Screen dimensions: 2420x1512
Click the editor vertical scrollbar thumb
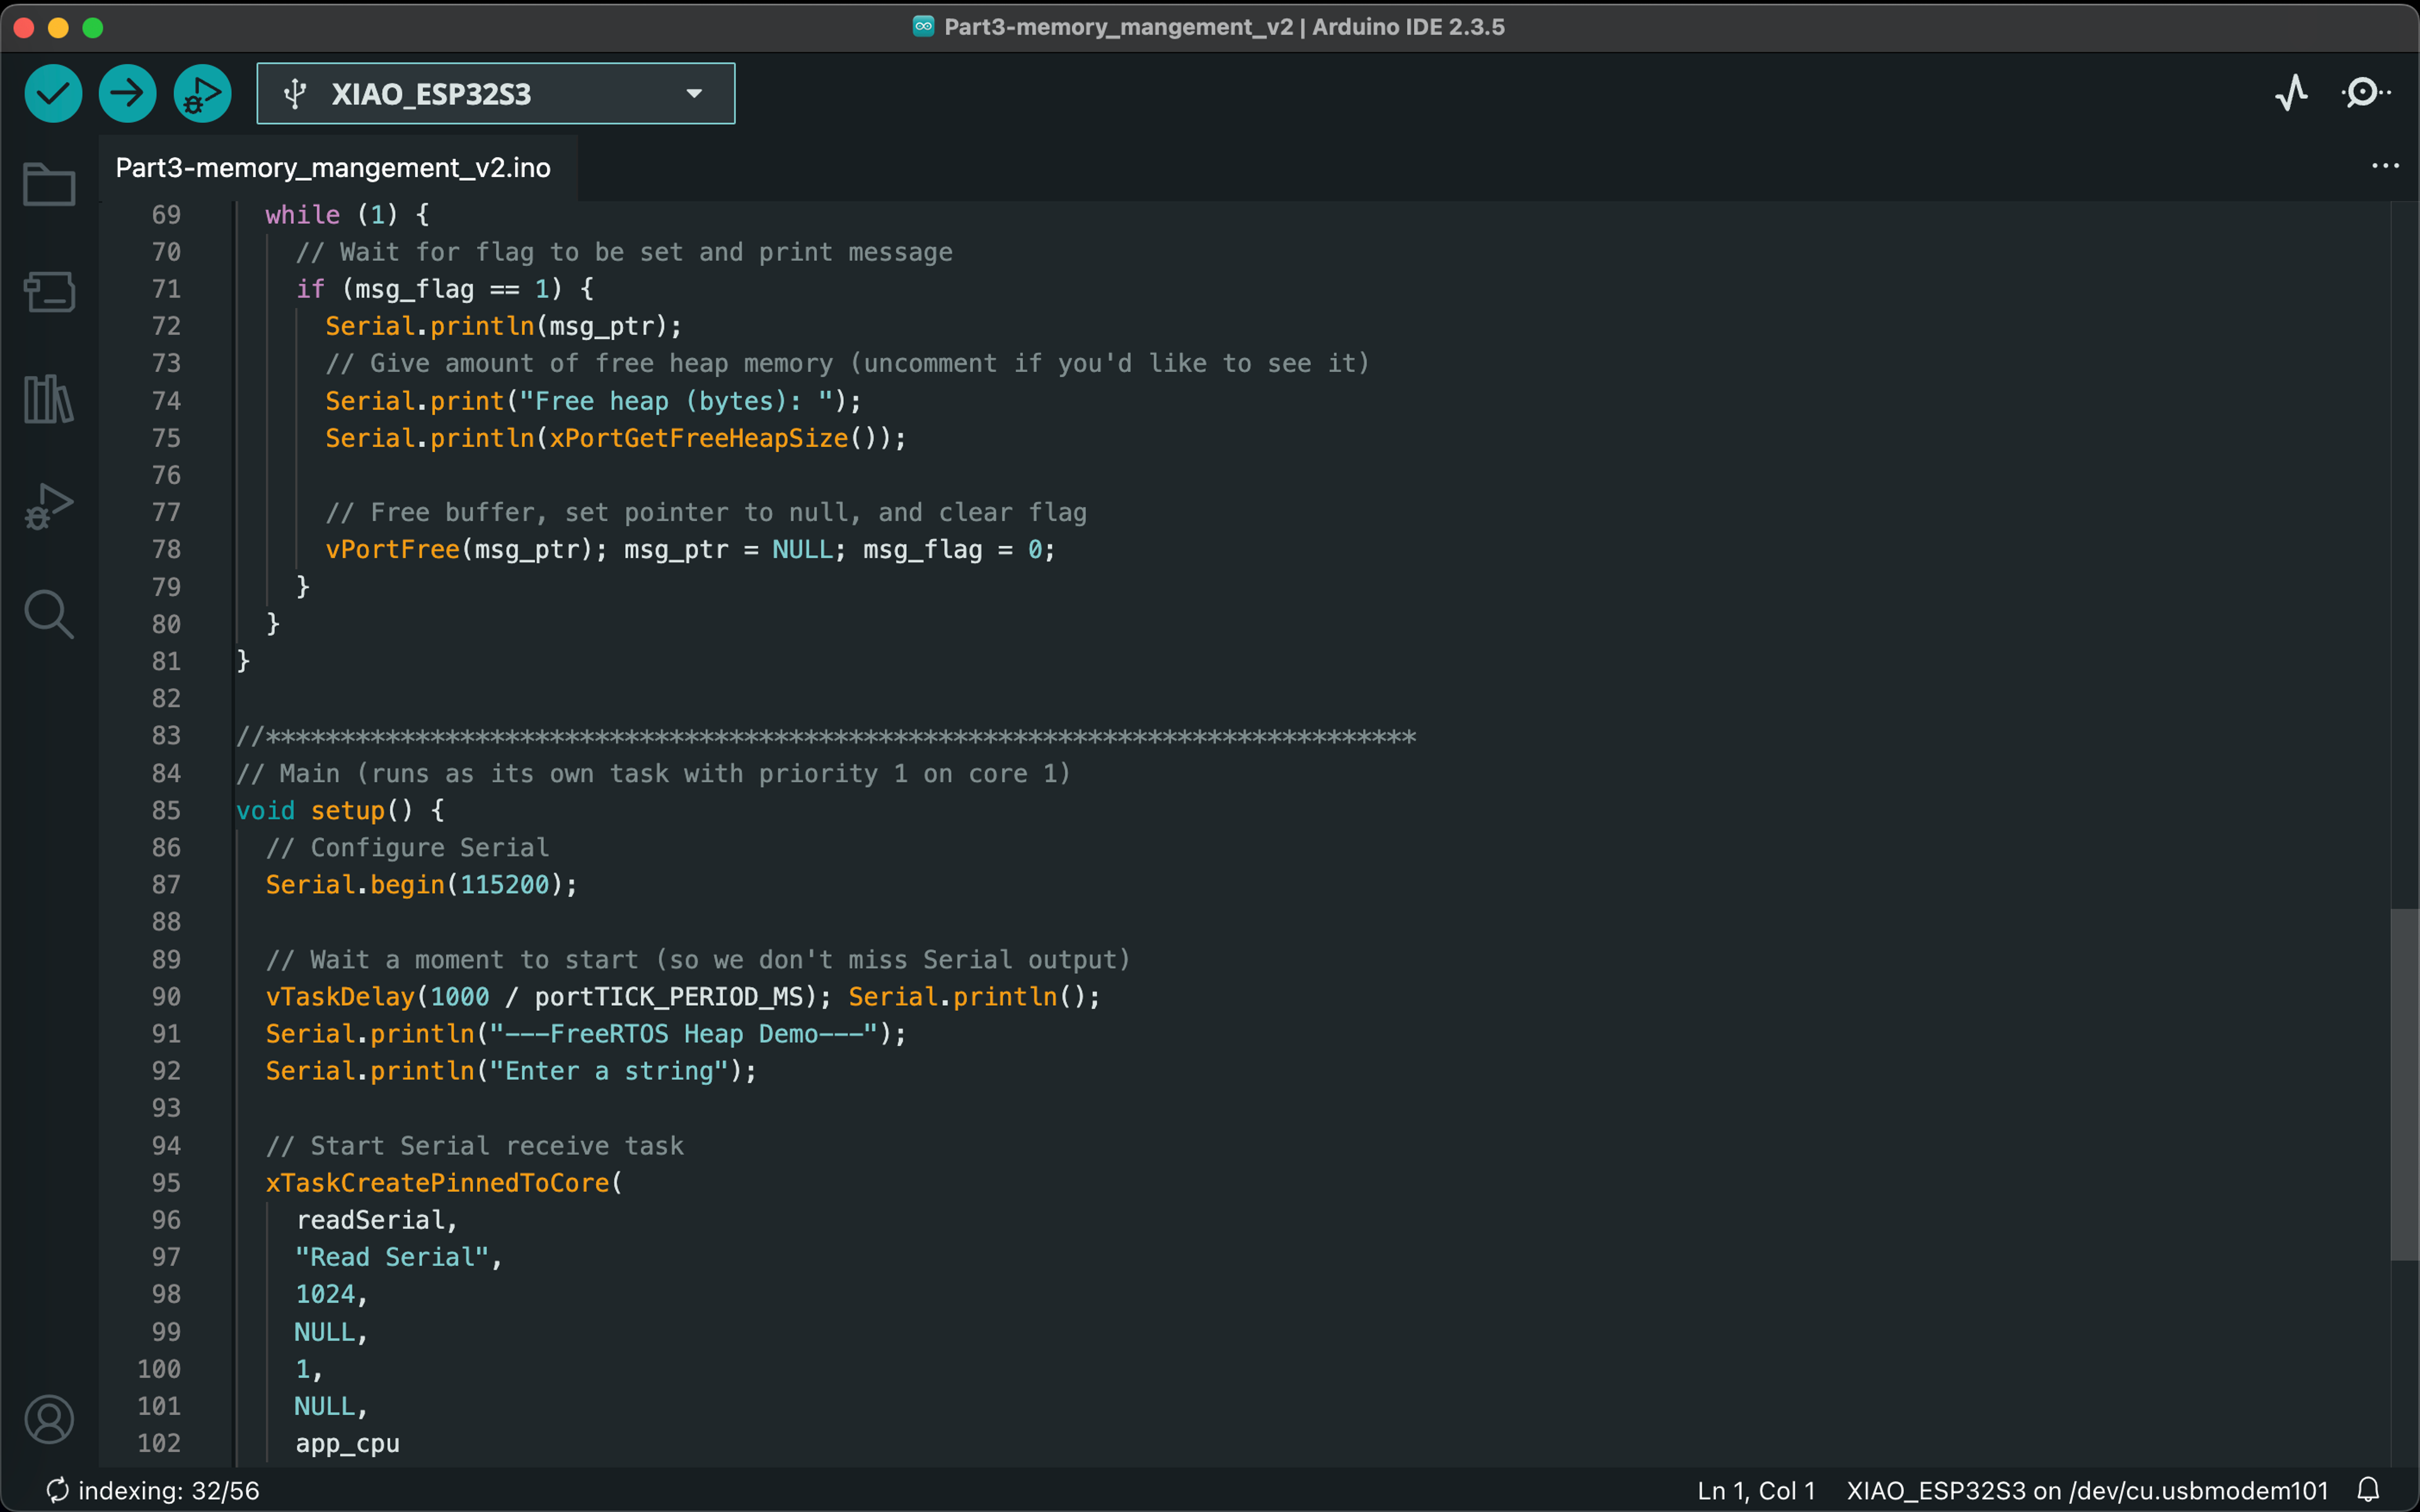(2404, 1085)
